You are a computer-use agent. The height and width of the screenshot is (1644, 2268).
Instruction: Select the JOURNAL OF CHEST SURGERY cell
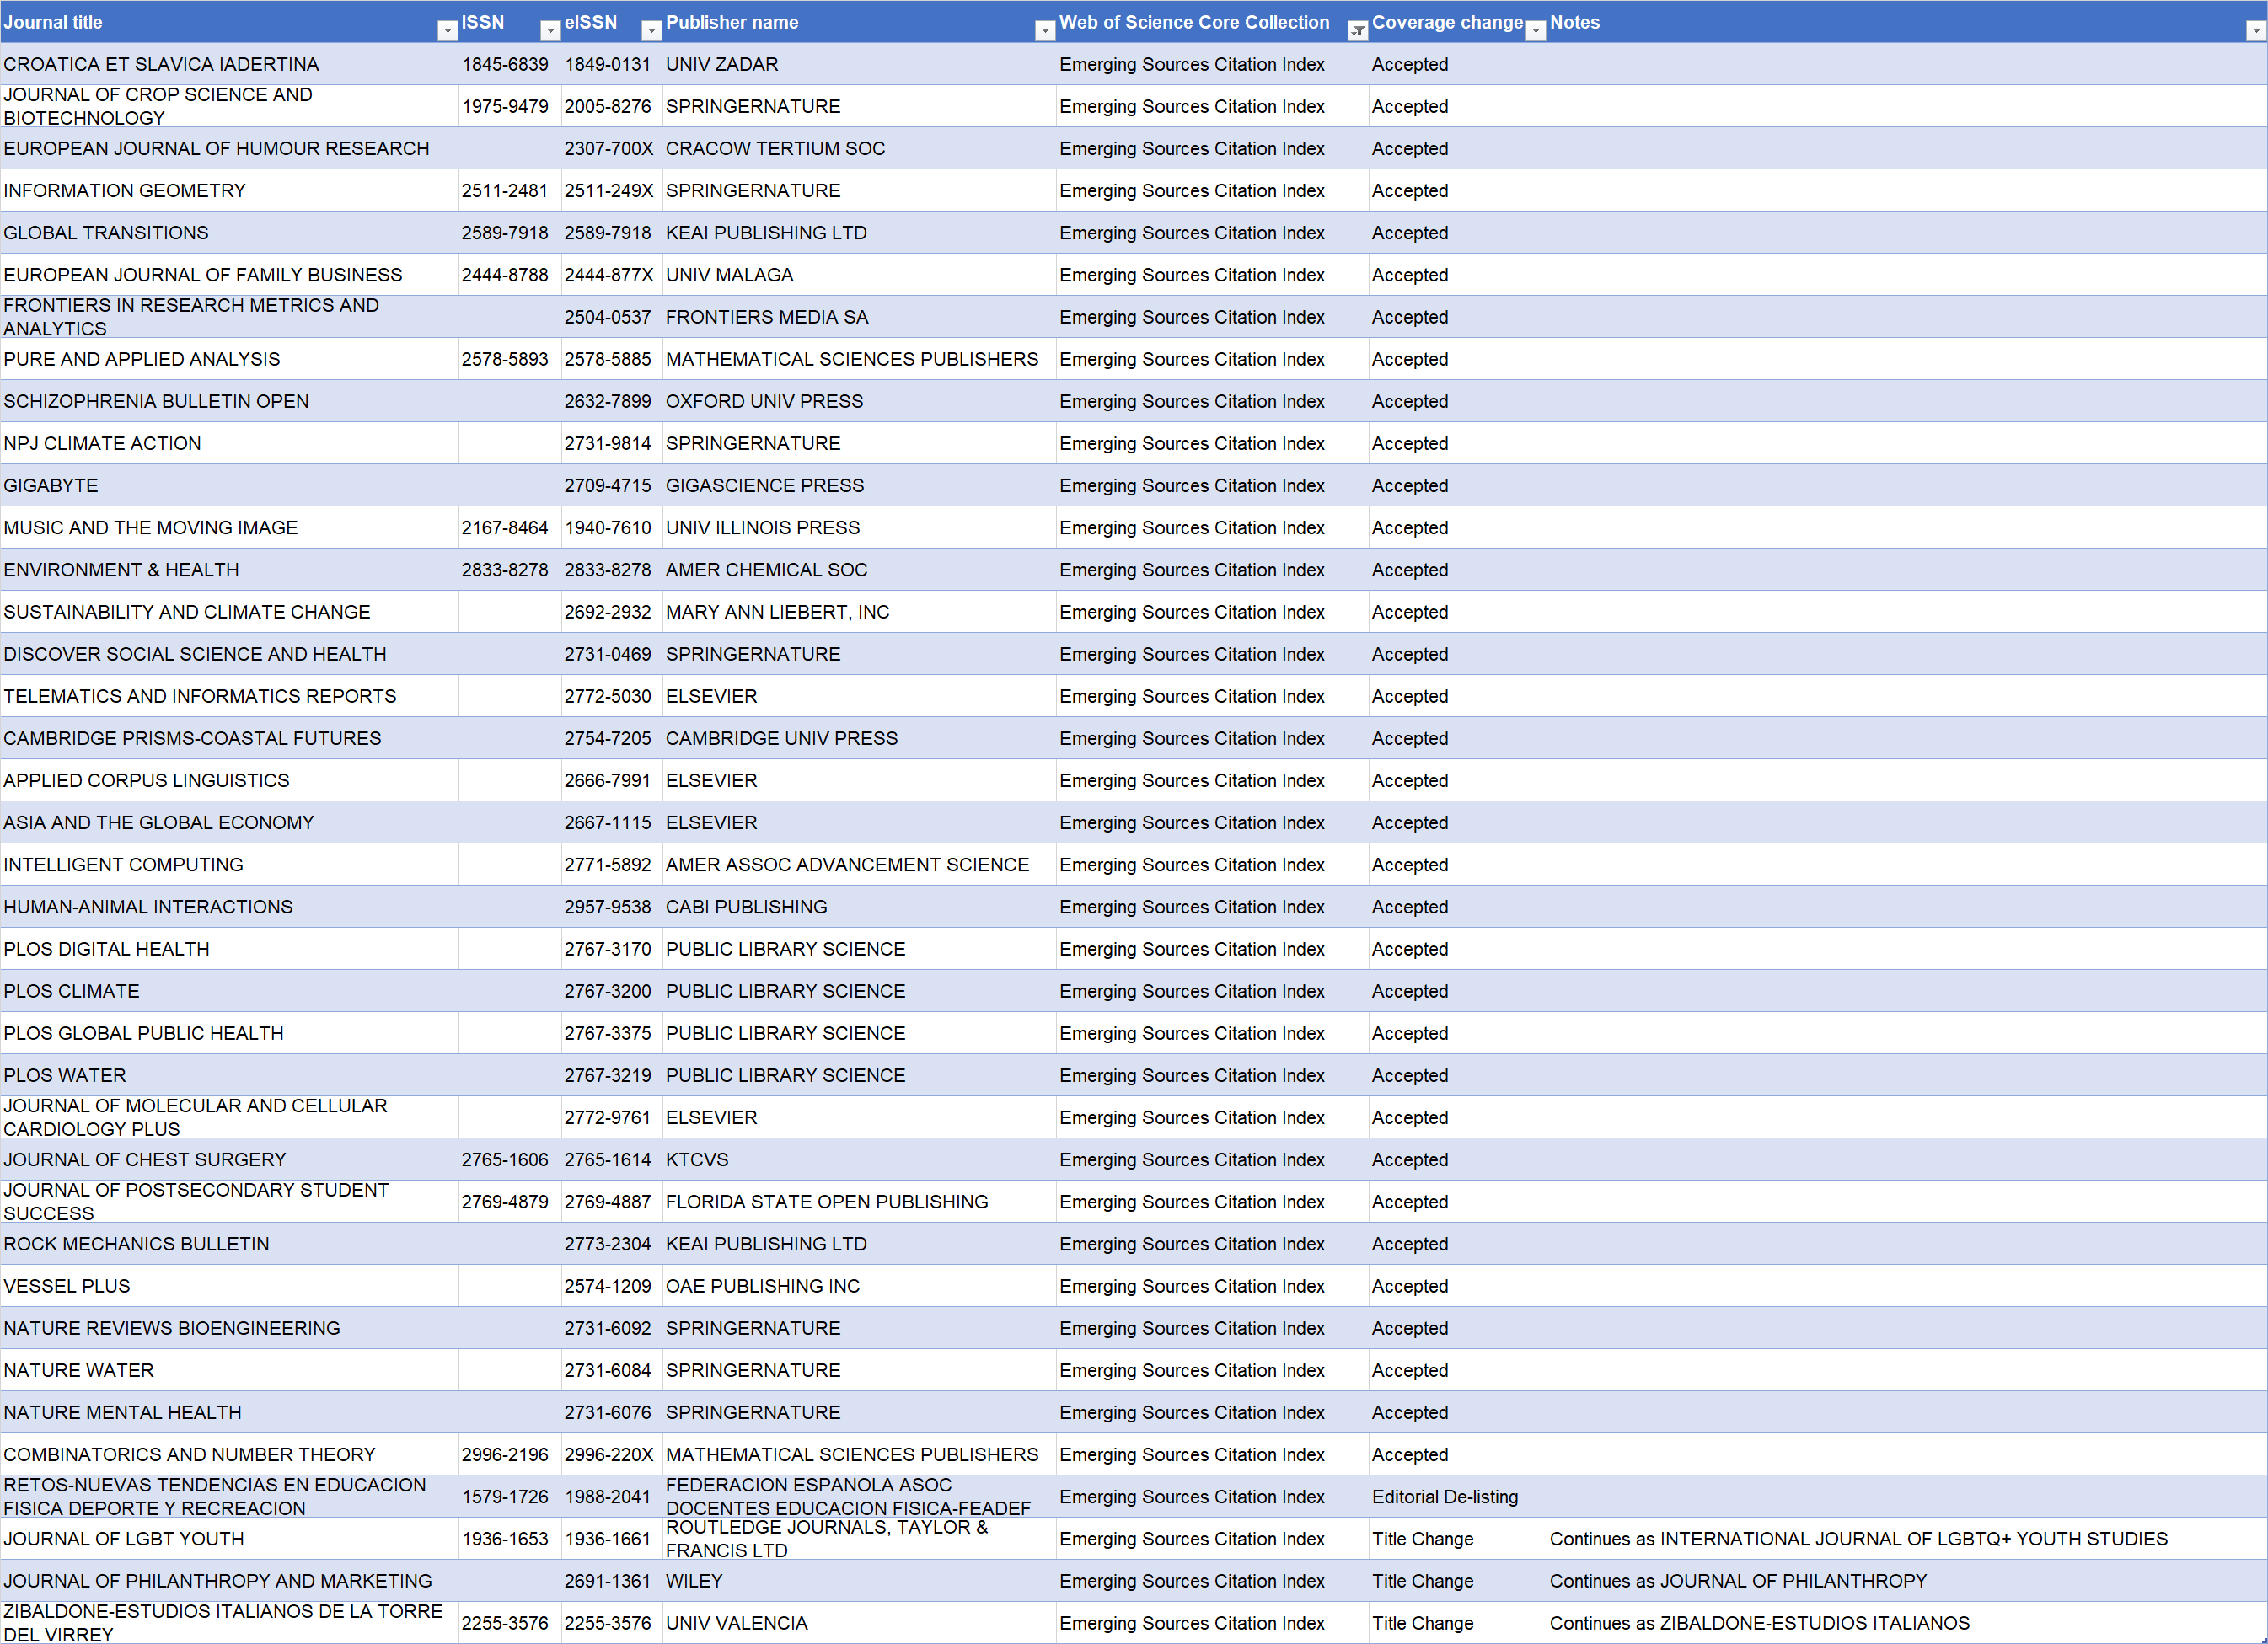point(229,1159)
